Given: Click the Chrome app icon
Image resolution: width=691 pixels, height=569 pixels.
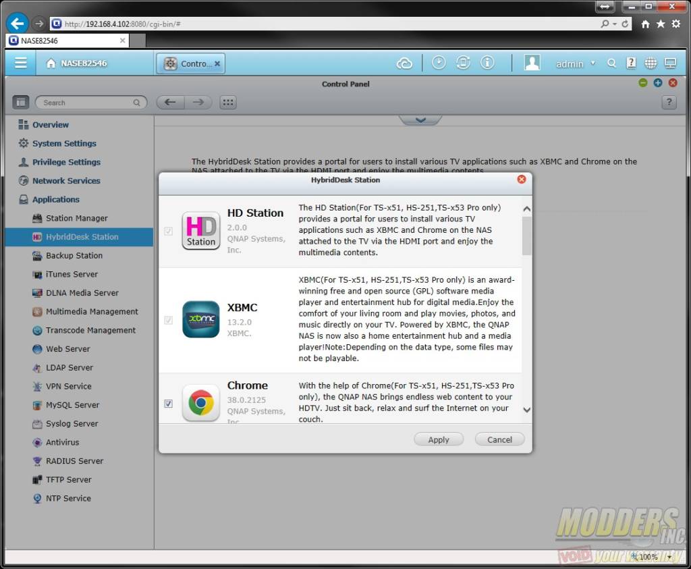Looking at the screenshot, I should click(201, 403).
